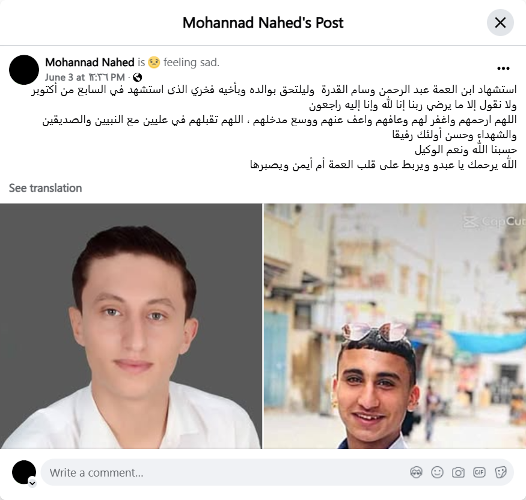Attach a photo with the camera icon
Image resolution: width=526 pixels, height=500 pixels.
(x=458, y=472)
